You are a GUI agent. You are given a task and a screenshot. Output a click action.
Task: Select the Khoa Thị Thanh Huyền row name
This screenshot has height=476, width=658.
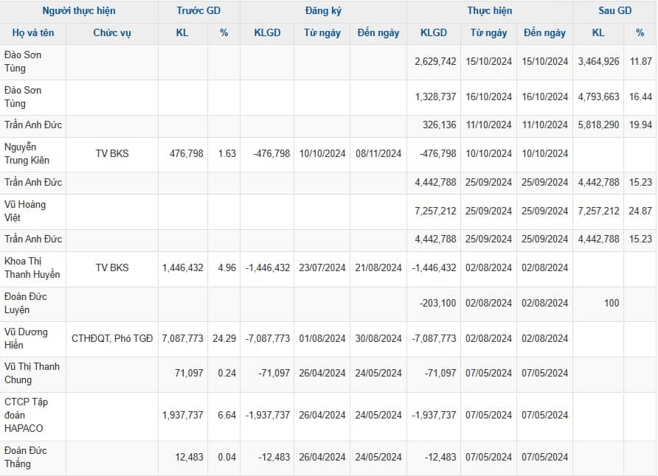coord(32,268)
